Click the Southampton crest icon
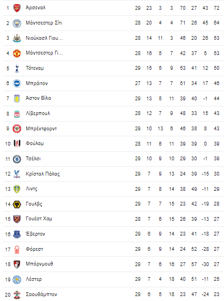 (17, 294)
